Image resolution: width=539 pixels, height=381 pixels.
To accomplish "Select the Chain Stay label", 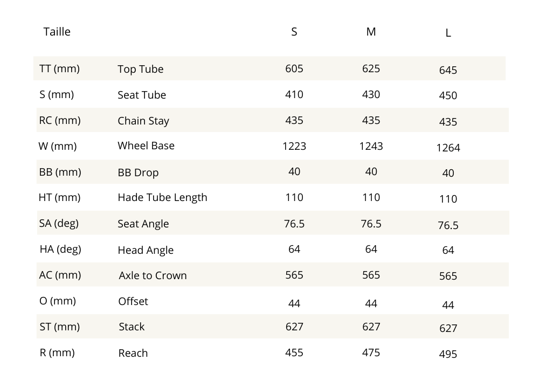I will [x=143, y=121].
